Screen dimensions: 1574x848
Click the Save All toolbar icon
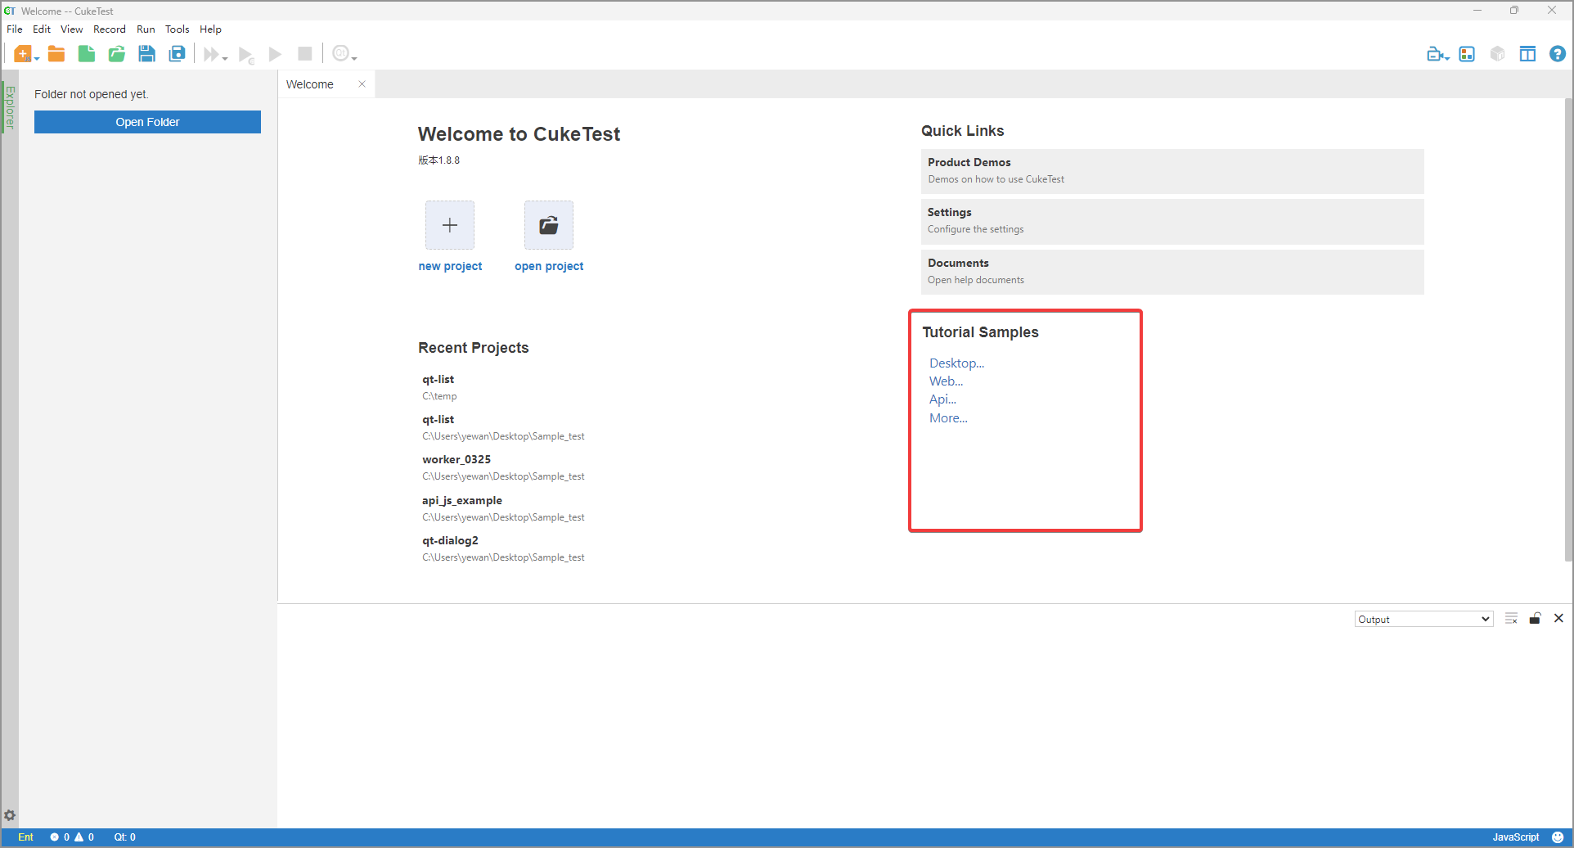click(178, 54)
